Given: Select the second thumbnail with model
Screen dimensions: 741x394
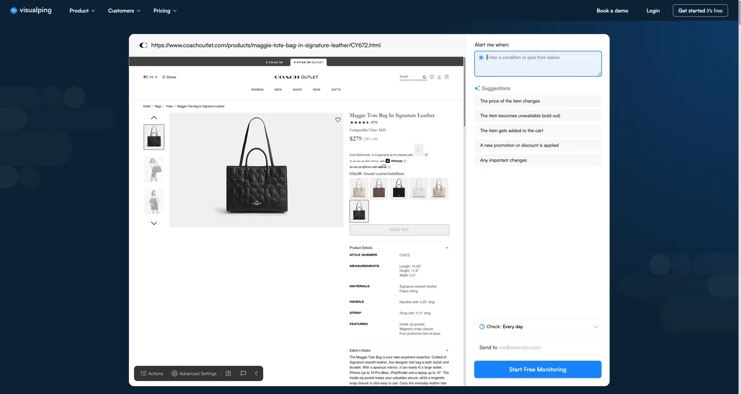Looking at the screenshot, I should [x=154, y=169].
